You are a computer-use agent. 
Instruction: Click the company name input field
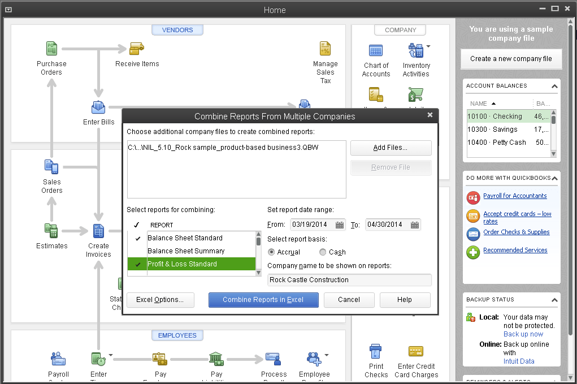(349, 280)
